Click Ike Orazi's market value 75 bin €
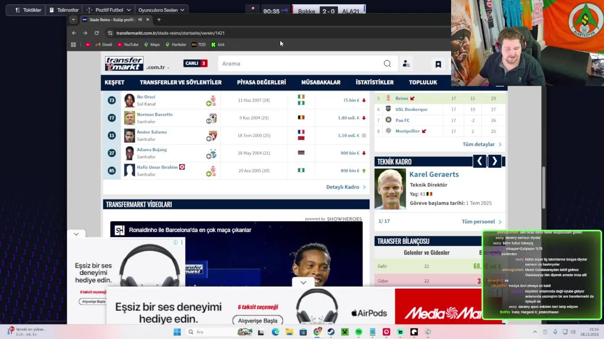This screenshot has height=339, width=604. (x=352, y=100)
